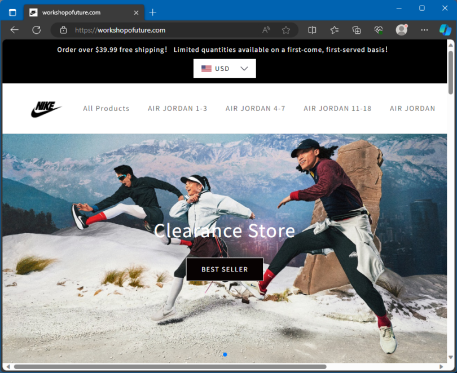This screenshot has width=457, height=373.
Task: Open the Collections icon in the toolbar
Action: point(356,30)
